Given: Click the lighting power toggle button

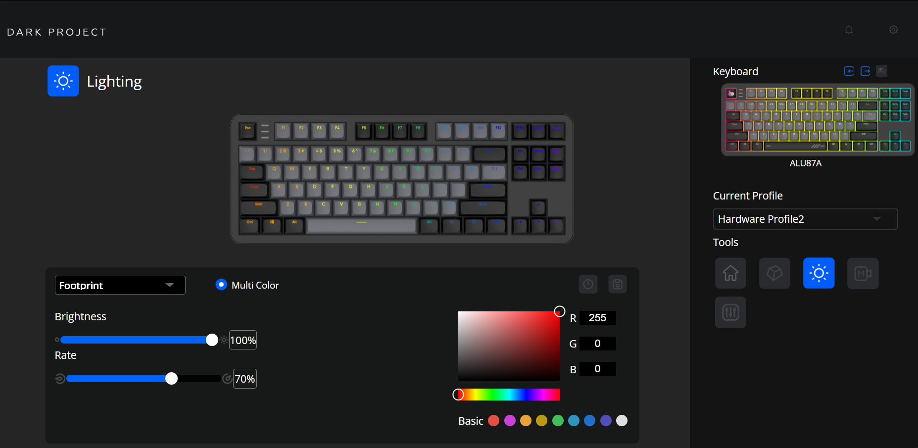Looking at the screenshot, I should pyautogui.click(x=588, y=284).
